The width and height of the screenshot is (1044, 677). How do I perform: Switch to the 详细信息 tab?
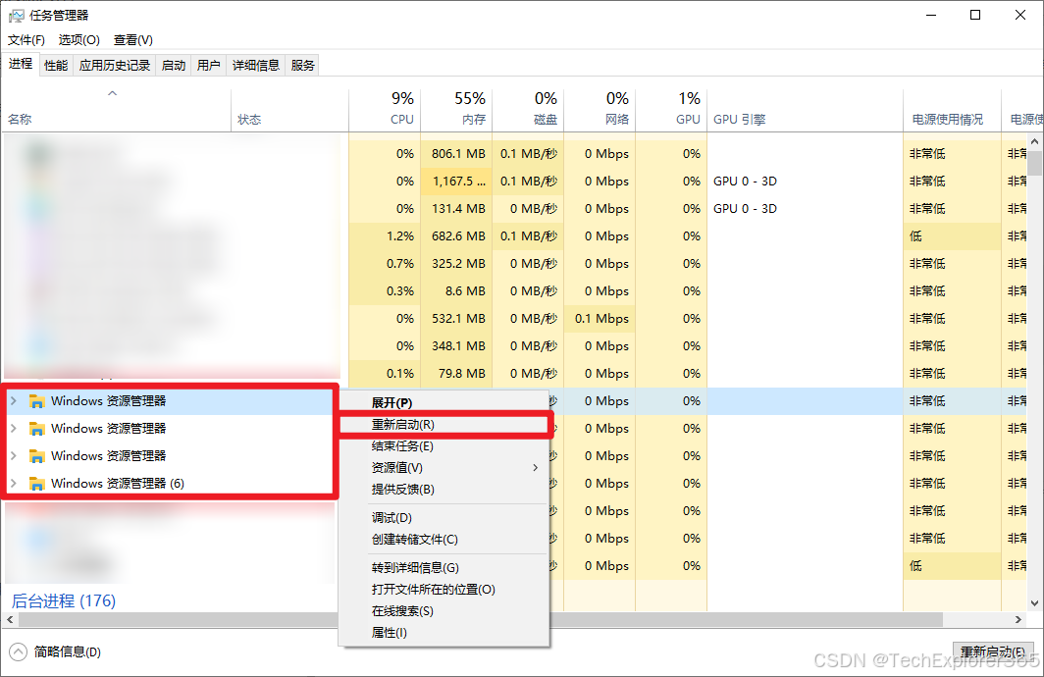256,65
